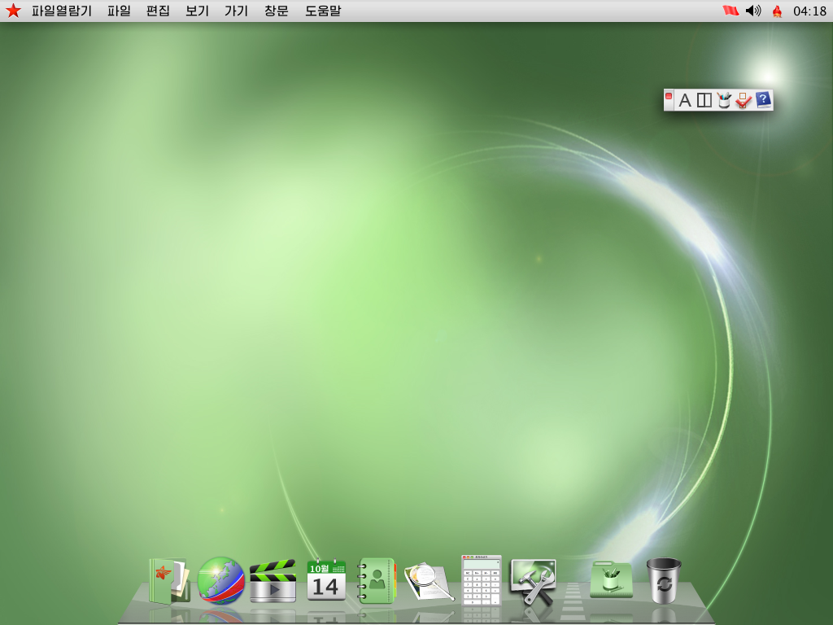Open the 파일 menu
833x625 pixels.
pos(119,11)
